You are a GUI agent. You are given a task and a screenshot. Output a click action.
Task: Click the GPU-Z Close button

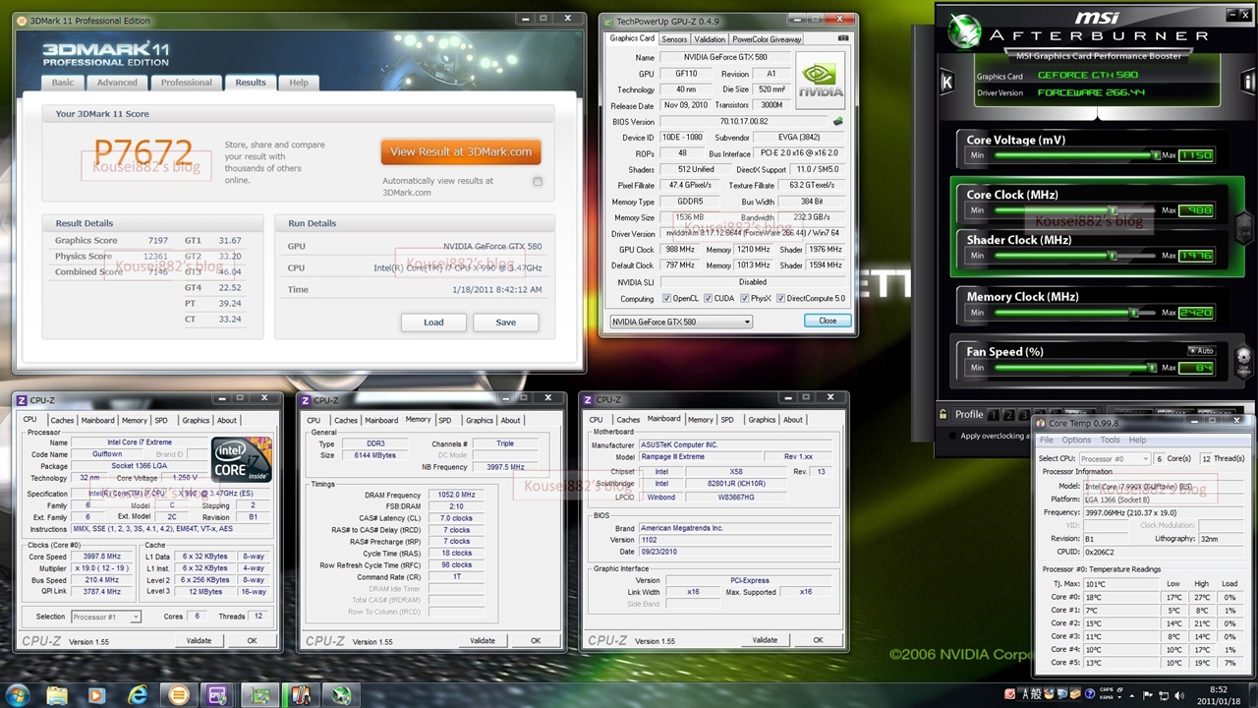pyautogui.click(x=828, y=321)
